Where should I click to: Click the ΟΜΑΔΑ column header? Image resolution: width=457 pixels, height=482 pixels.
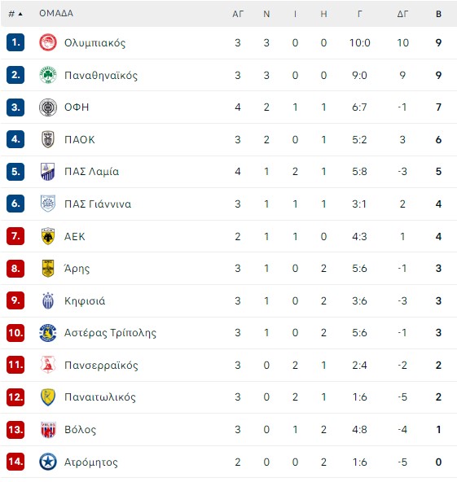pos(56,14)
